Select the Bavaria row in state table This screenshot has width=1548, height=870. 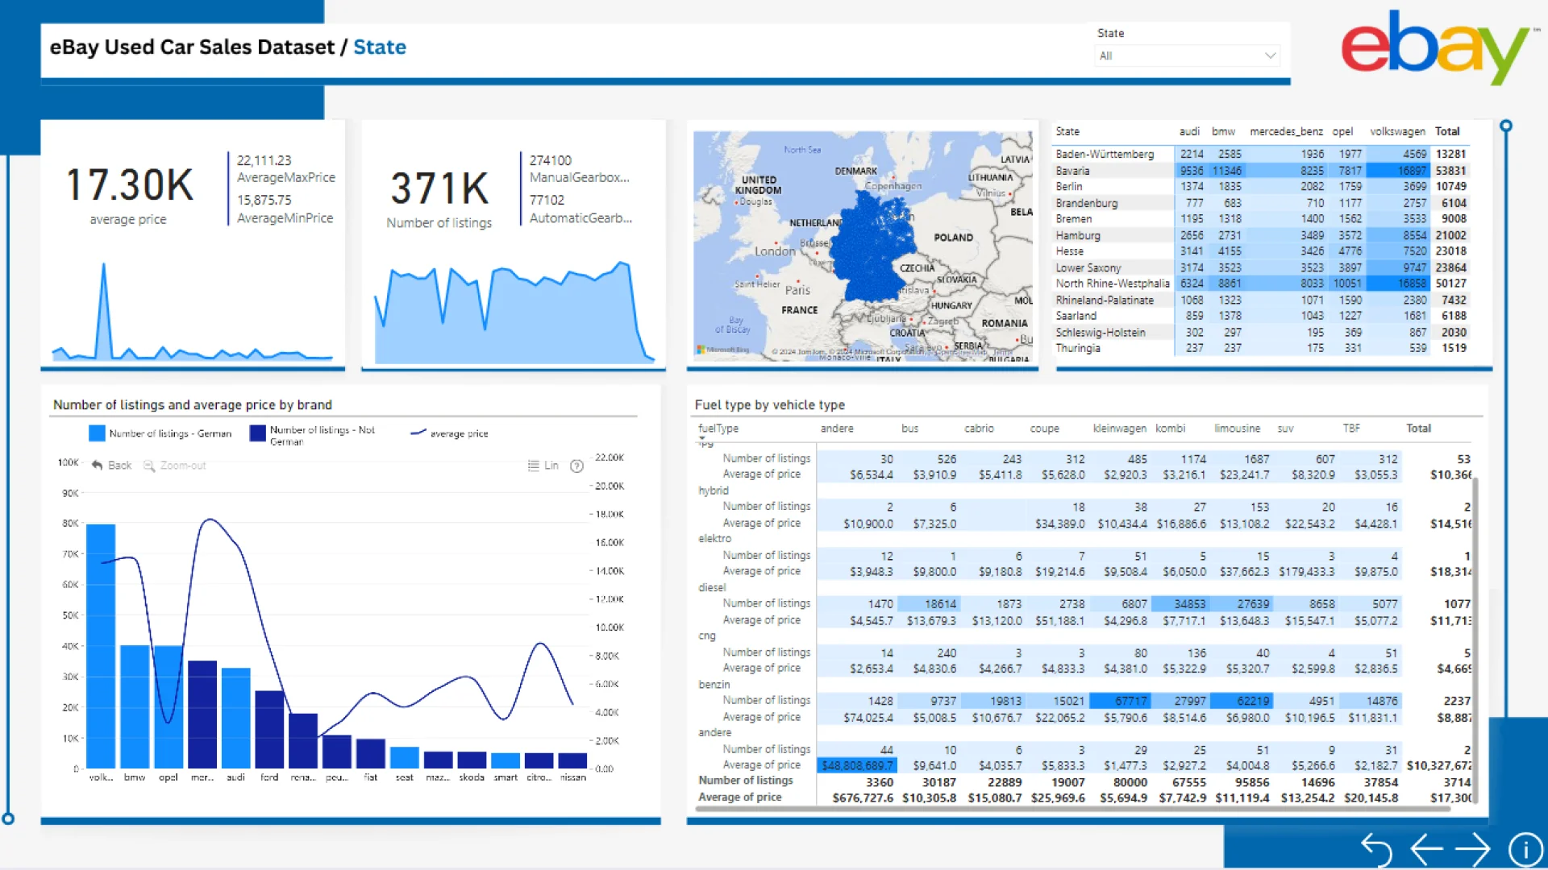coord(1261,171)
